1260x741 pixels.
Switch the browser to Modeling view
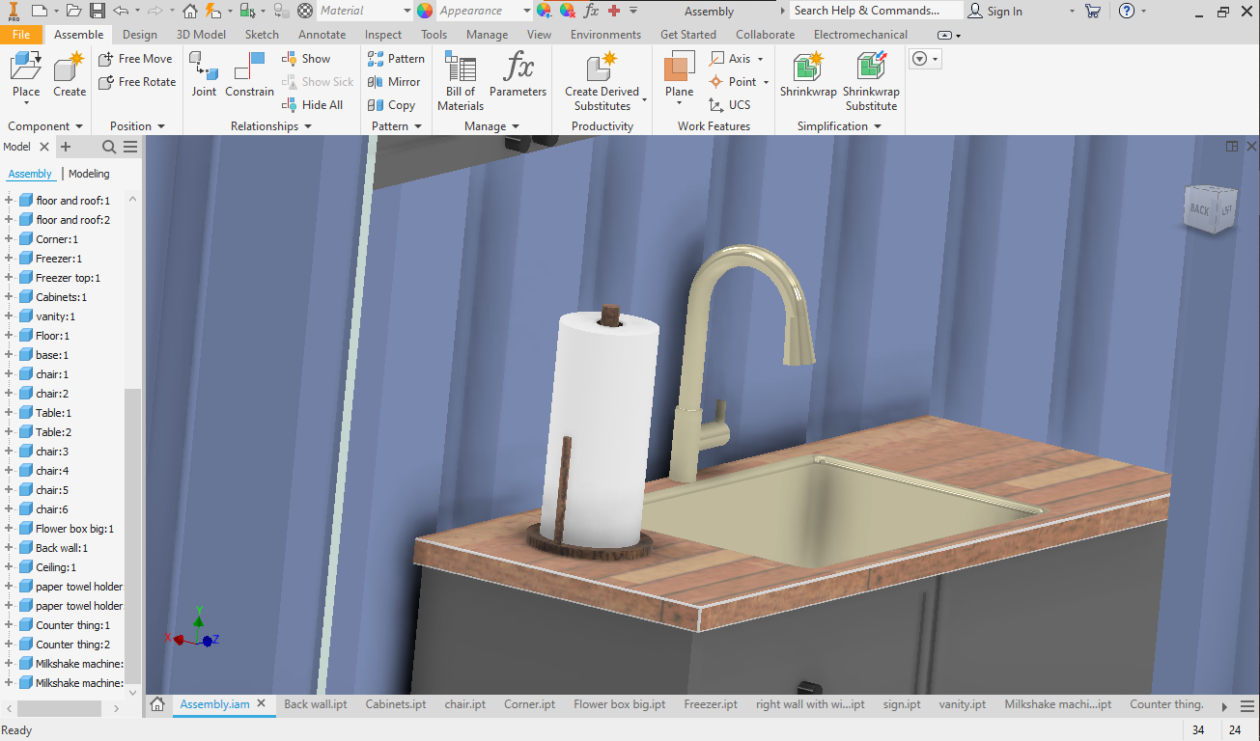pos(89,174)
